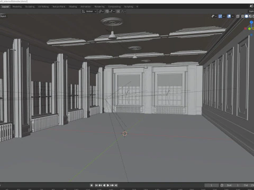Image resolution: width=254 pixels, height=190 pixels.
Task: Open the object type visibility dropdown
Action: [x=214, y=16]
